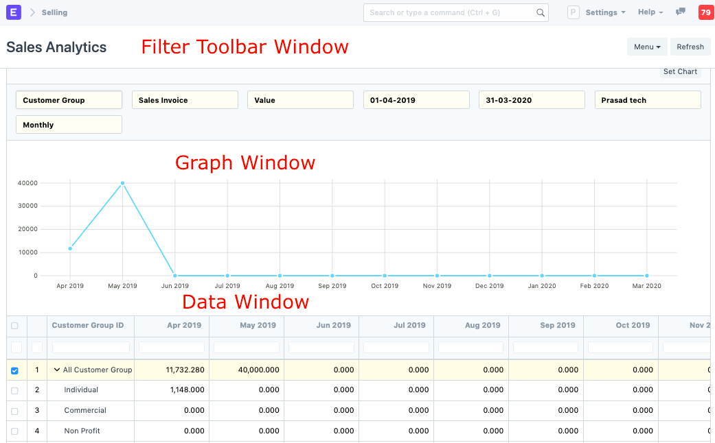Click the search magnifier icon
Image resolution: width=715 pixels, height=443 pixels.
540,12
